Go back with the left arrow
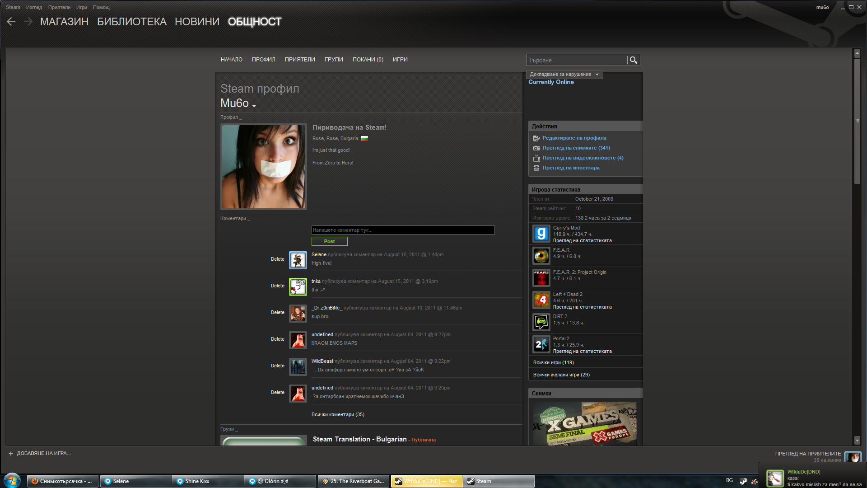 [x=11, y=21]
